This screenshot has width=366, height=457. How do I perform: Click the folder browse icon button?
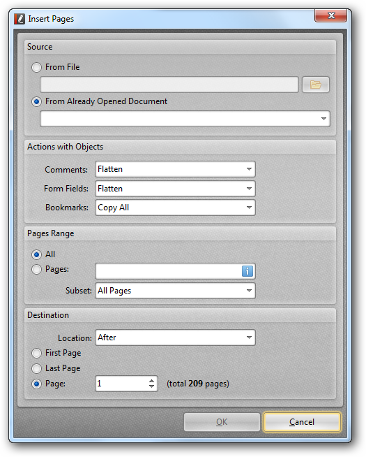click(315, 85)
